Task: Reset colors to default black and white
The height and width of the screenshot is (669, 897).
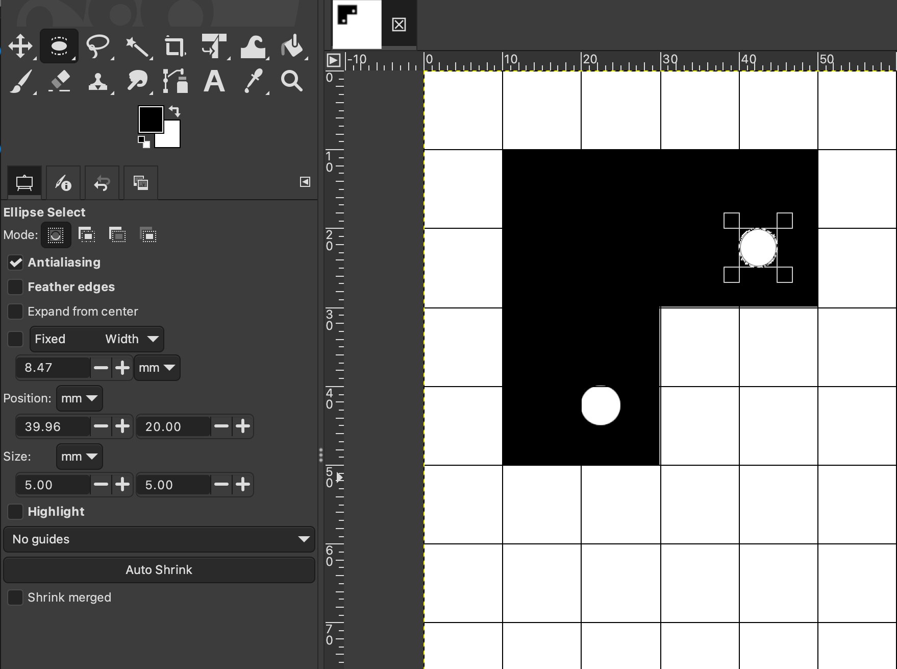Action: pos(144,142)
